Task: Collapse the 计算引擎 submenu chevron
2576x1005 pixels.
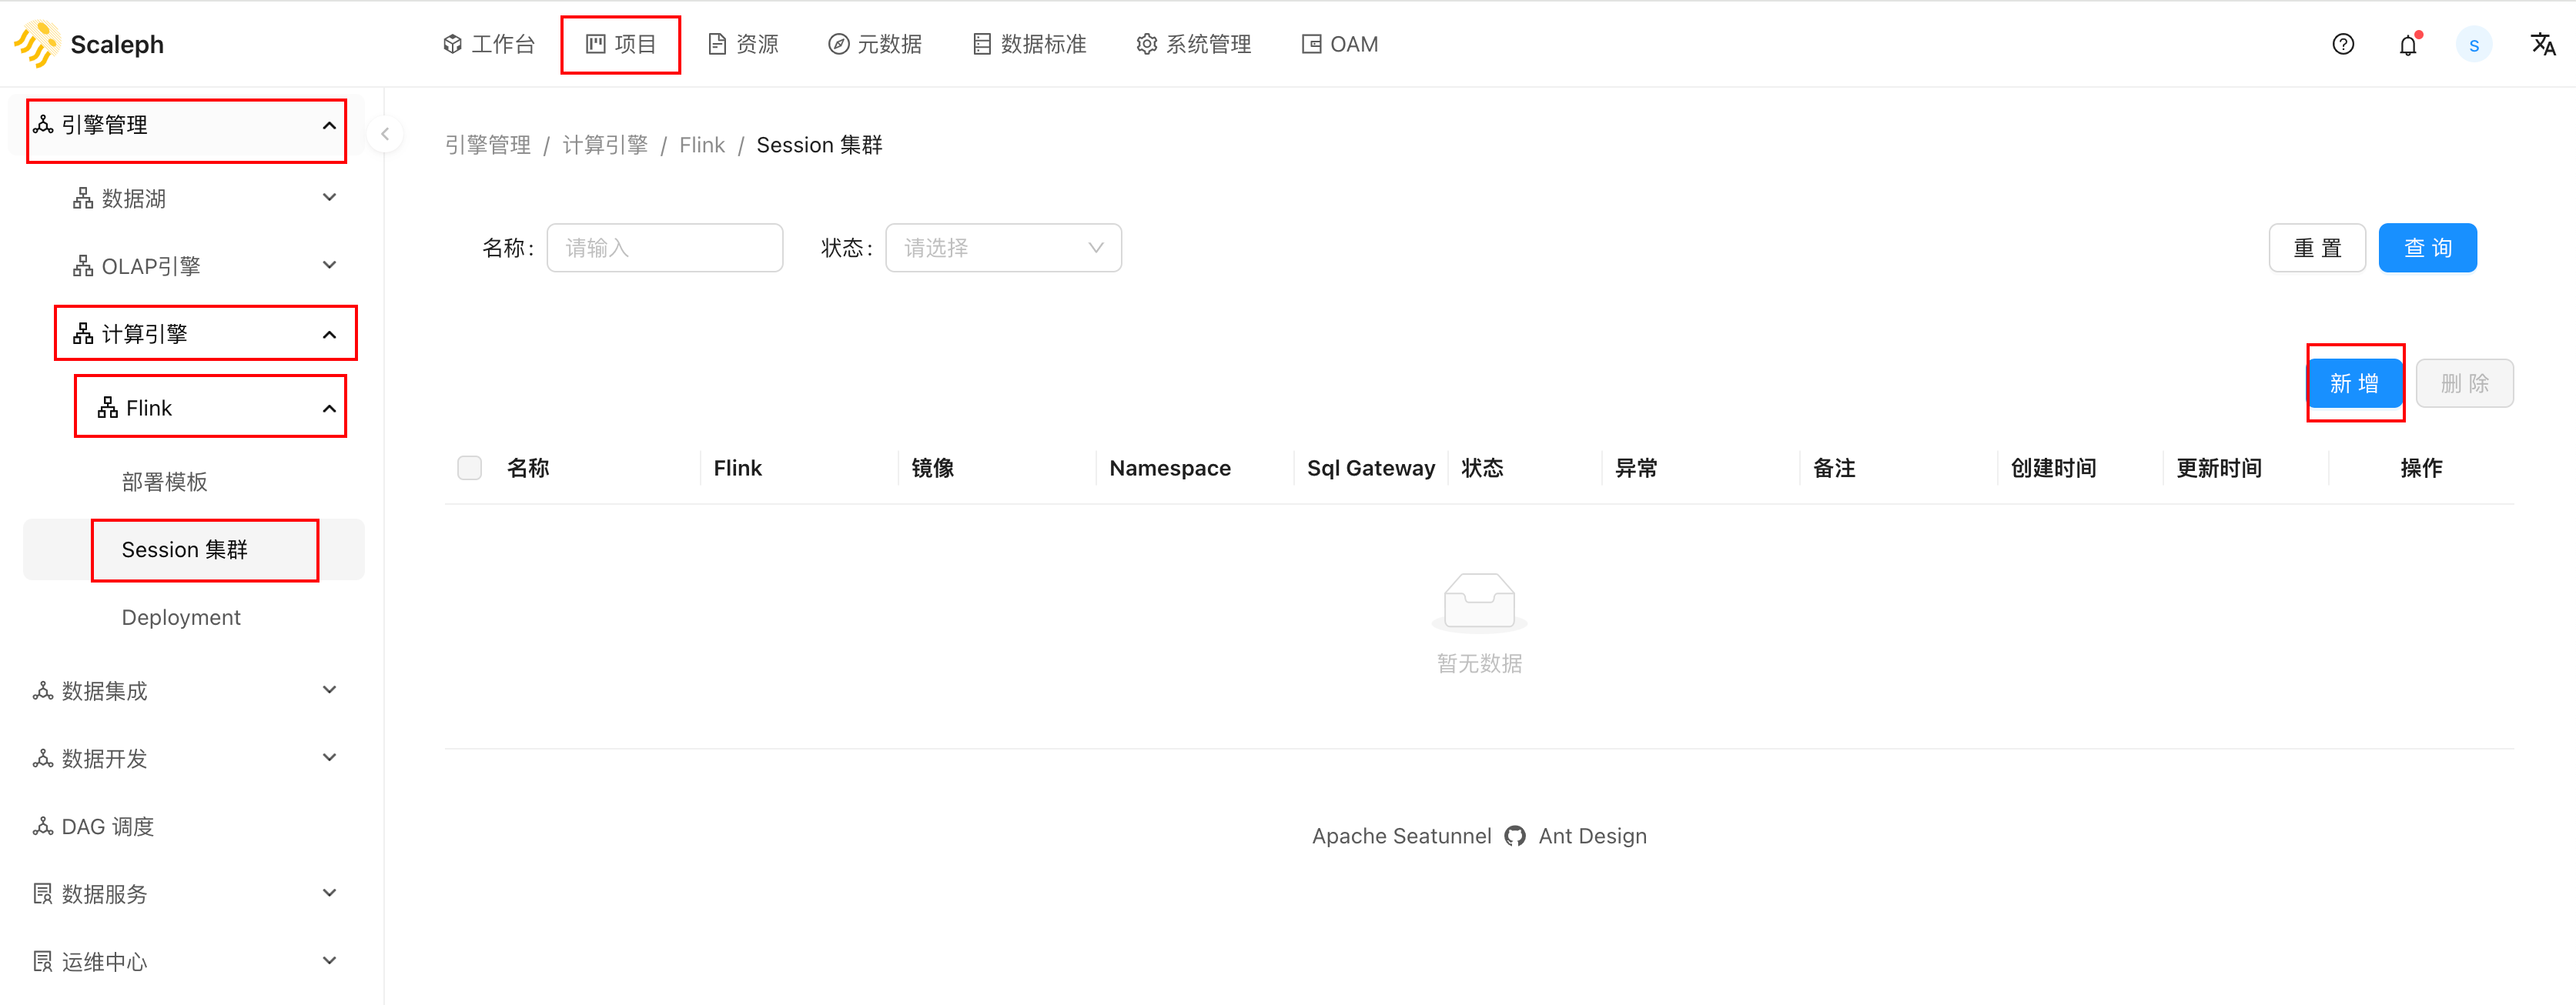Action: (x=329, y=335)
